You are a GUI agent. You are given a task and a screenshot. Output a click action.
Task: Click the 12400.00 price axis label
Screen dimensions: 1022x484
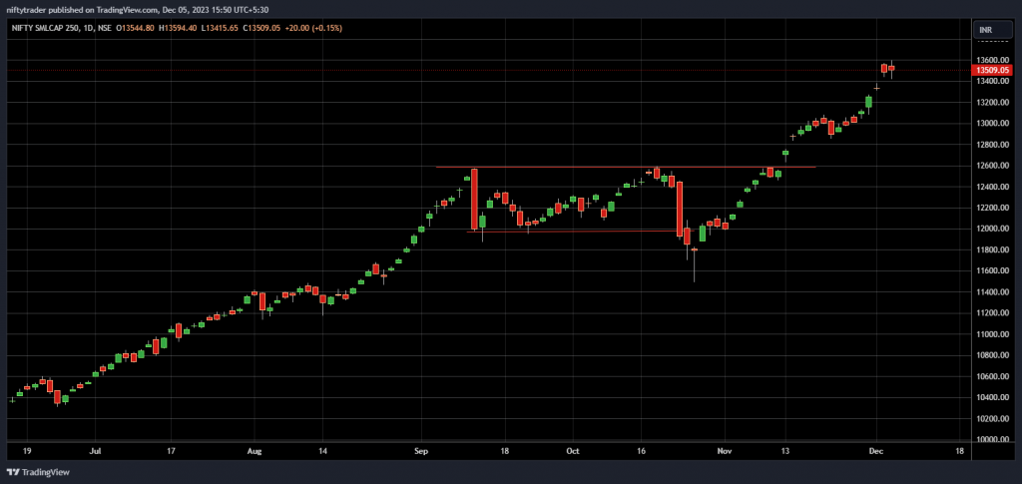pos(993,187)
